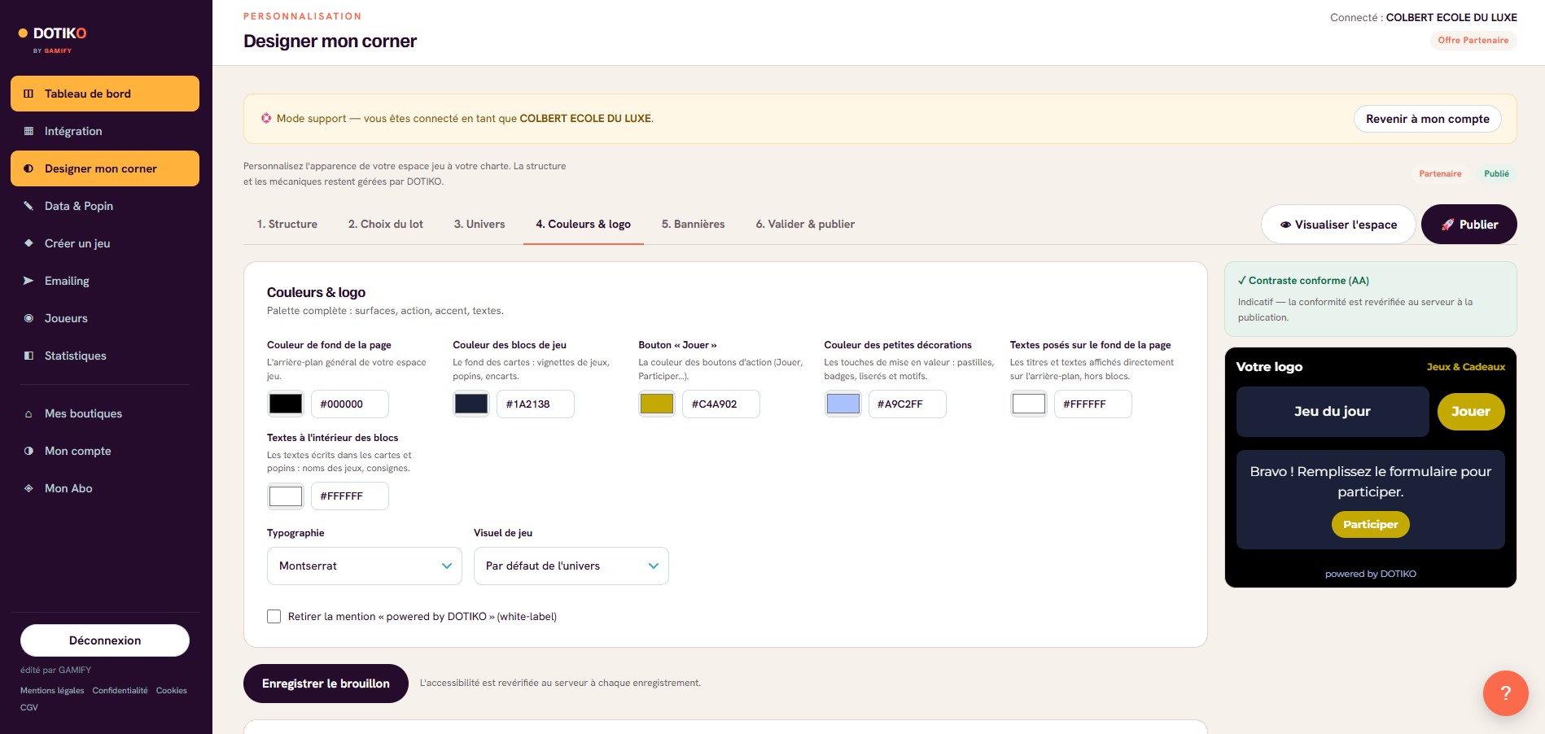Click the block text #FFFFFF hex field
This screenshot has width=1545, height=734.
point(350,496)
